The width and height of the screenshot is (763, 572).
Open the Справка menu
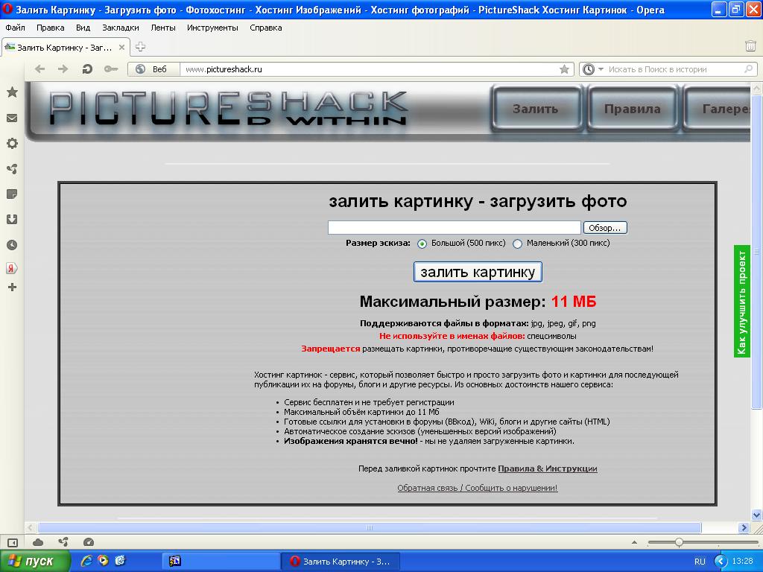266,28
